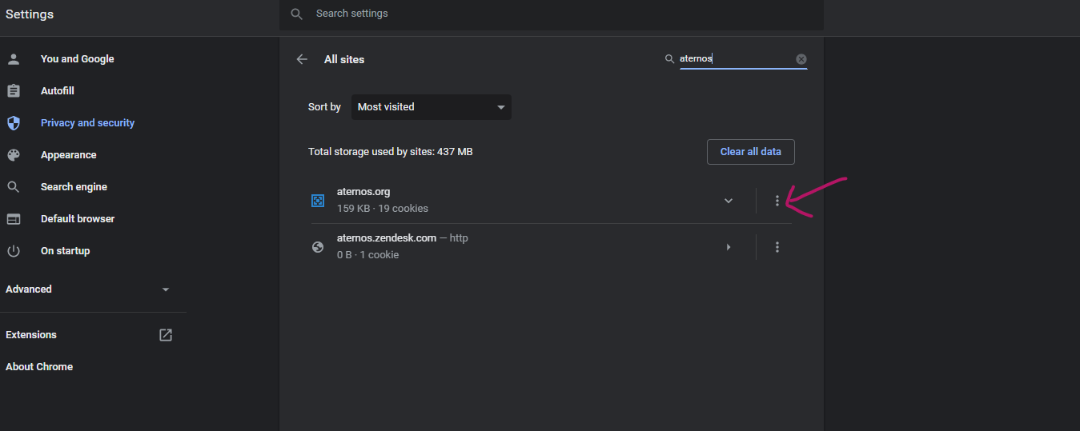Click the Default browser window icon
This screenshot has width=1080, height=431.
point(13,219)
